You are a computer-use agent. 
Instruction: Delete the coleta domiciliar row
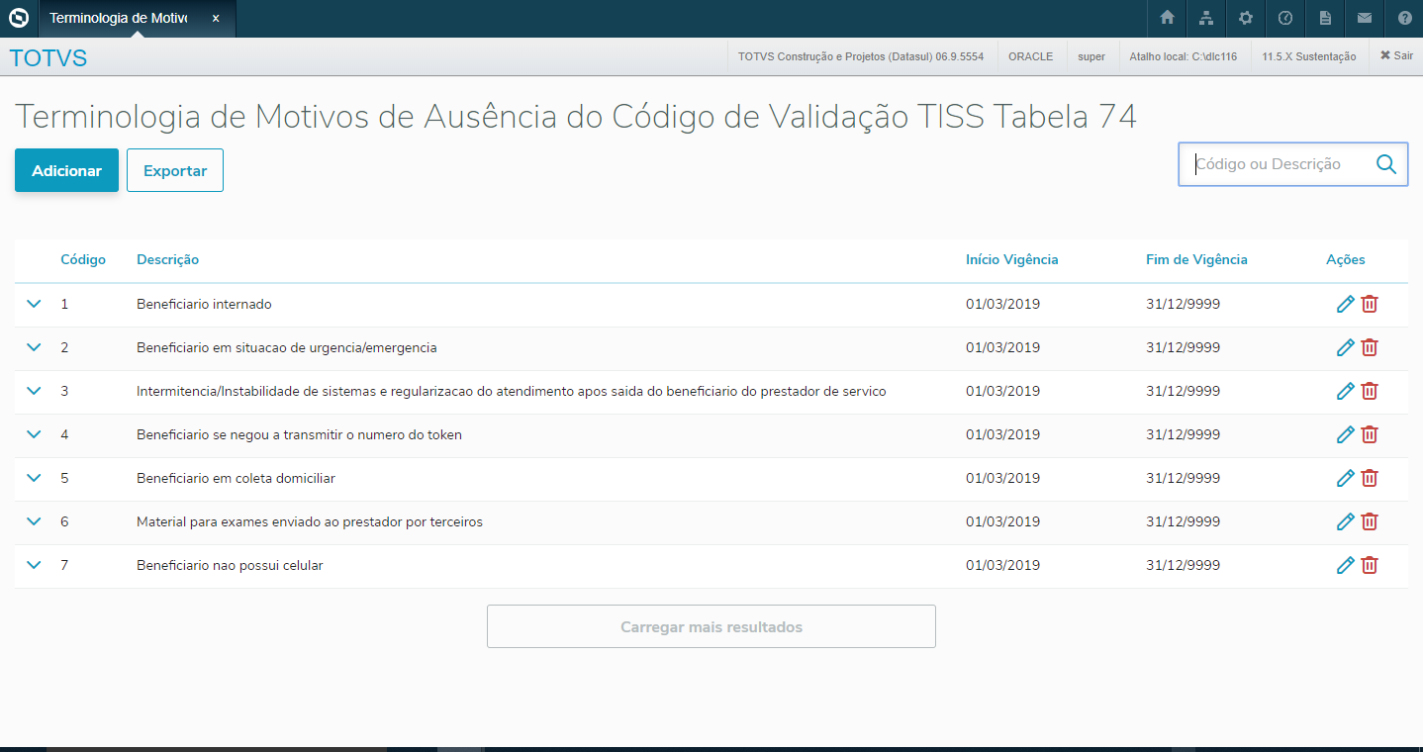point(1370,478)
